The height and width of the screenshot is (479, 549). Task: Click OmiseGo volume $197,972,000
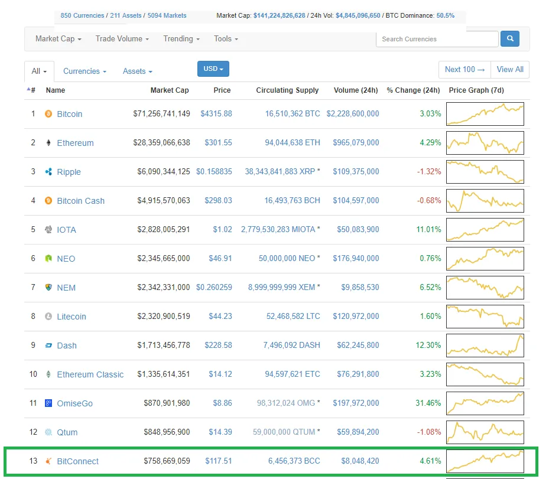356,403
